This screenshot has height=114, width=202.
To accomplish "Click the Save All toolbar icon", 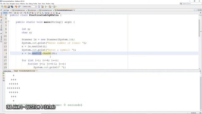I will tap(12, 7).
